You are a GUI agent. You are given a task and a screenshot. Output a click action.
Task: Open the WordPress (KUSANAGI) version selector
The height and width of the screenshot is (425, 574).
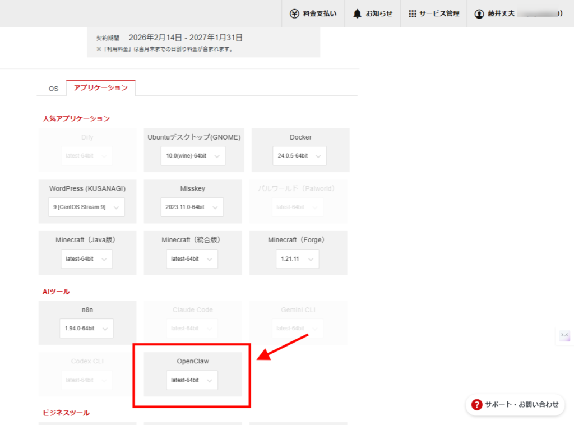(x=86, y=207)
